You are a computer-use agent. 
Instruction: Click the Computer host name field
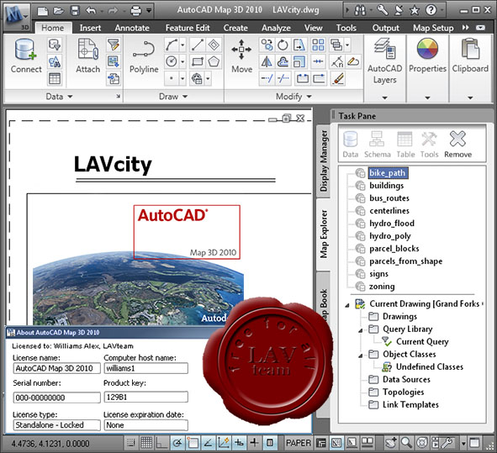coord(145,368)
